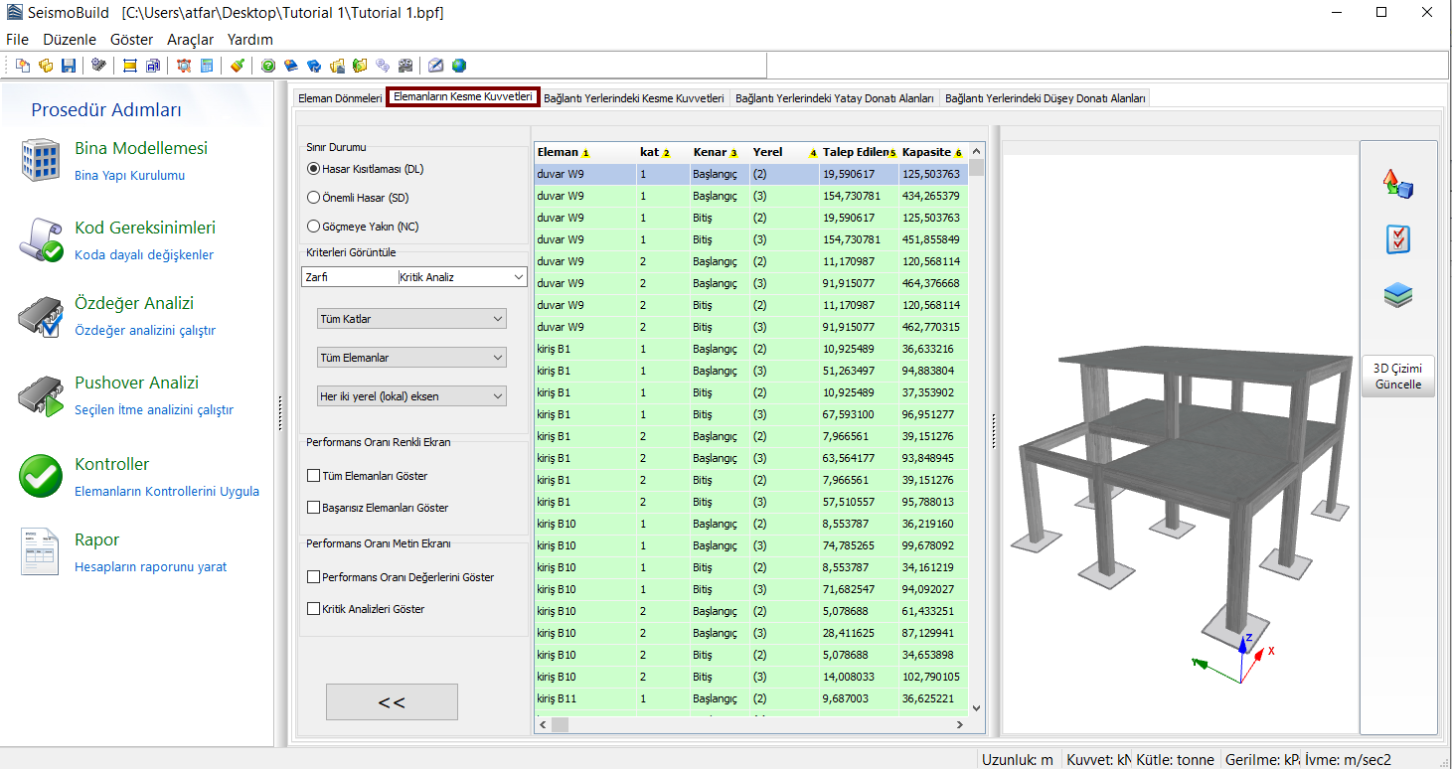Click the layers stack icon beside the model view

(x=1397, y=295)
